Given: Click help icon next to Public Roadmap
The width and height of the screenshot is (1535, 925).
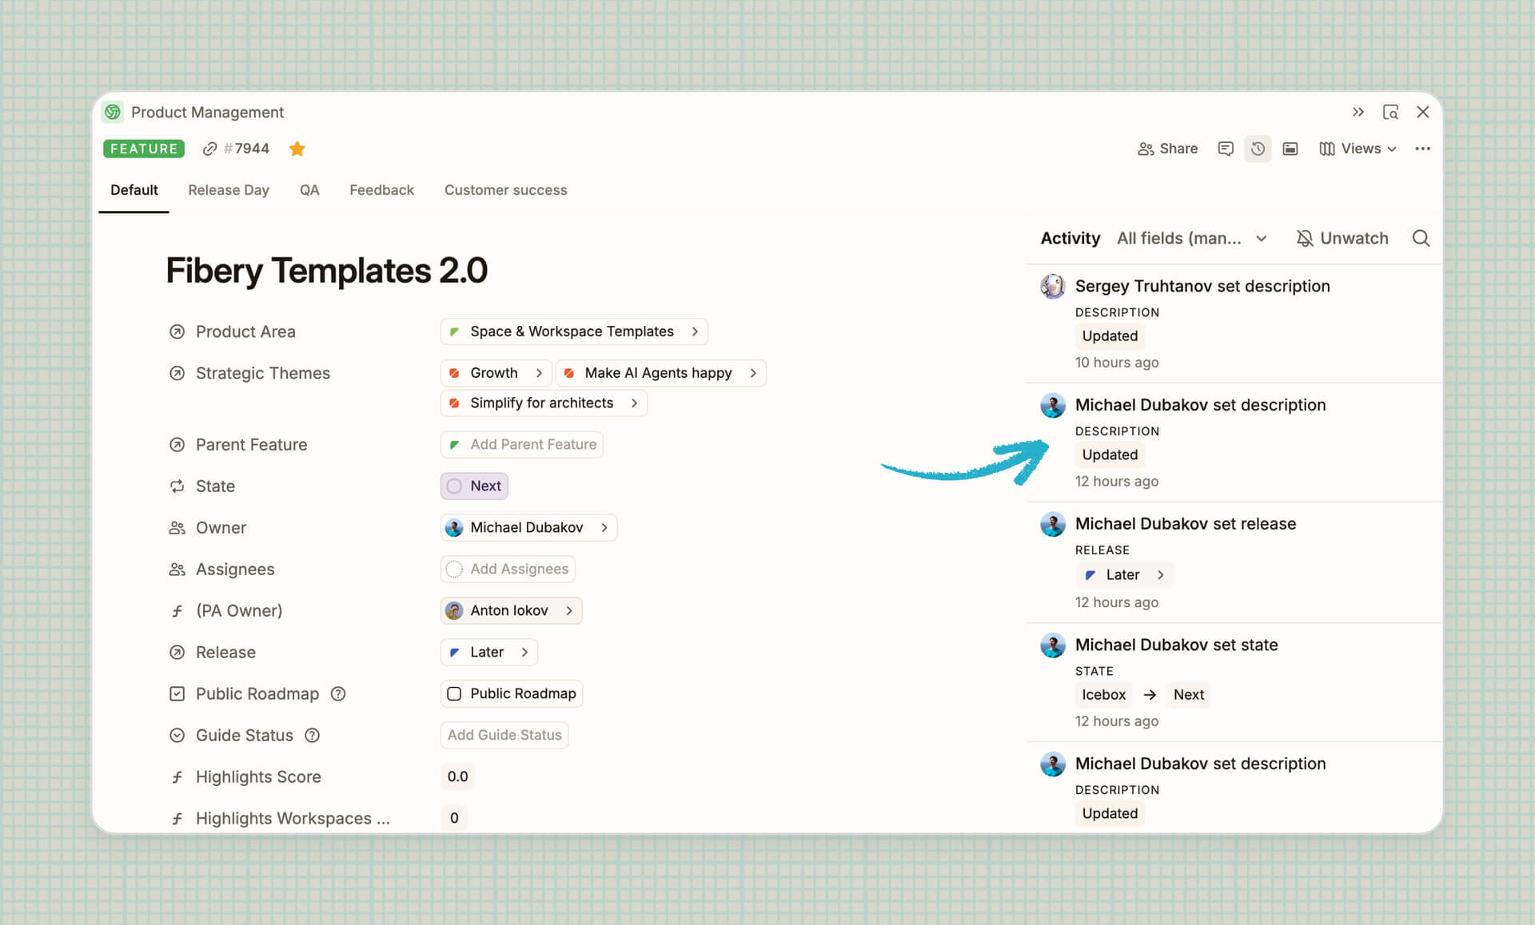Looking at the screenshot, I should tap(338, 693).
